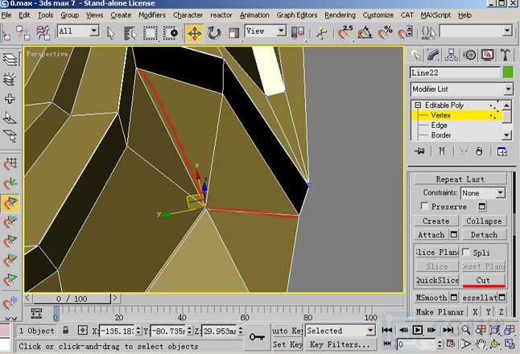520x354 pixels.
Task: Click the Play Animation button
Action: pos(417,330)
